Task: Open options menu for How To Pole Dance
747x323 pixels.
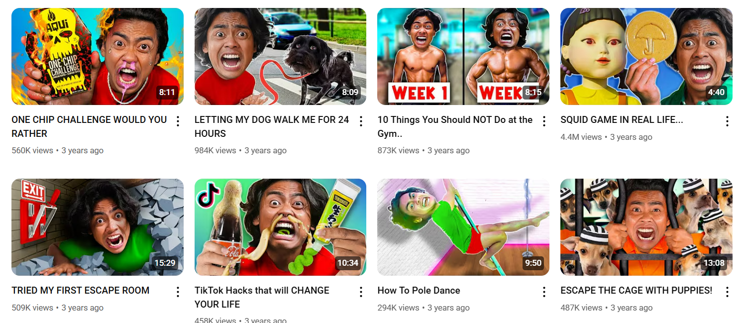Action: click(x=544, y=292)
